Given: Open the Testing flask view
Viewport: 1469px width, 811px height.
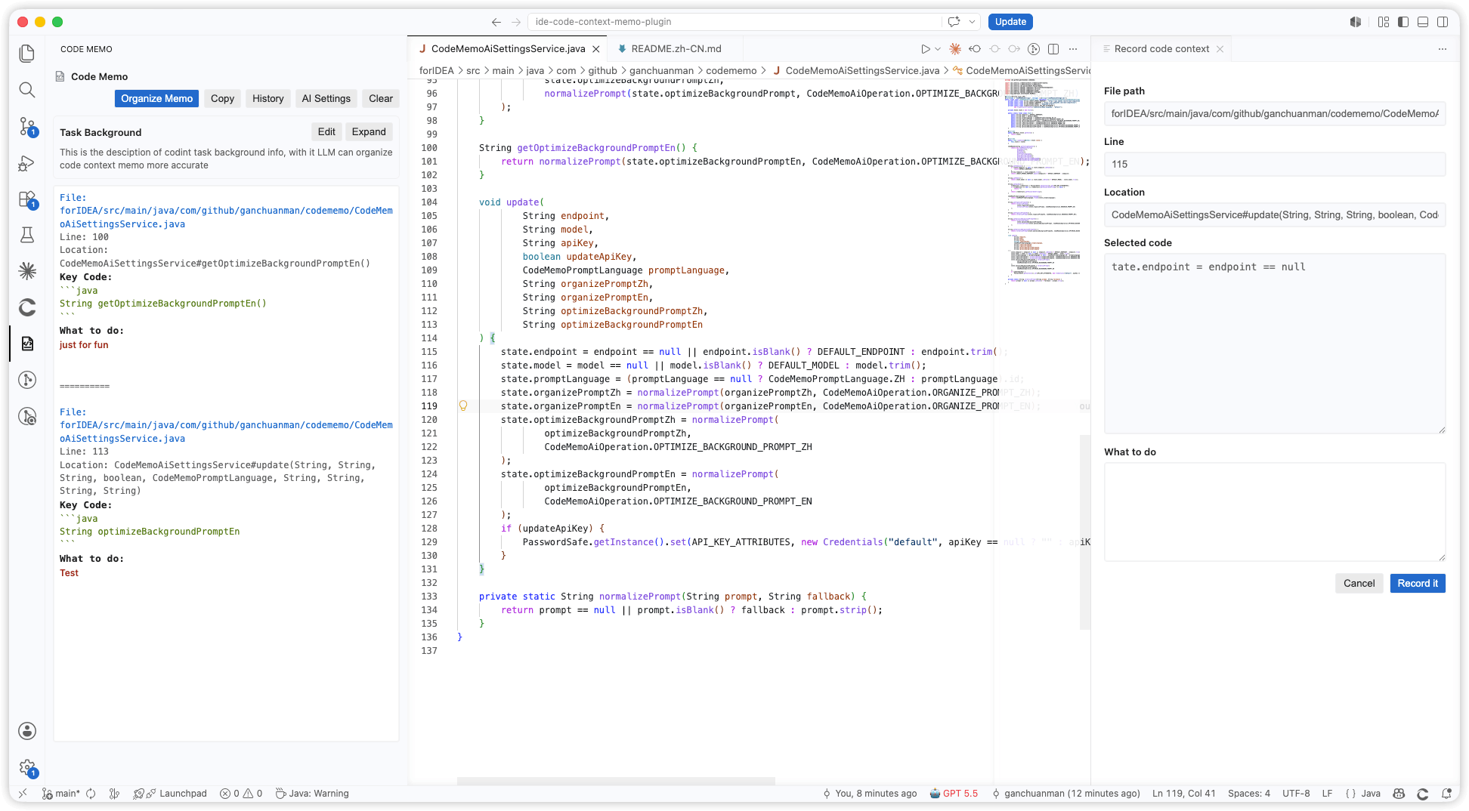Looking at the screenshot, I should pyautogui.click(x=27, y=235).
